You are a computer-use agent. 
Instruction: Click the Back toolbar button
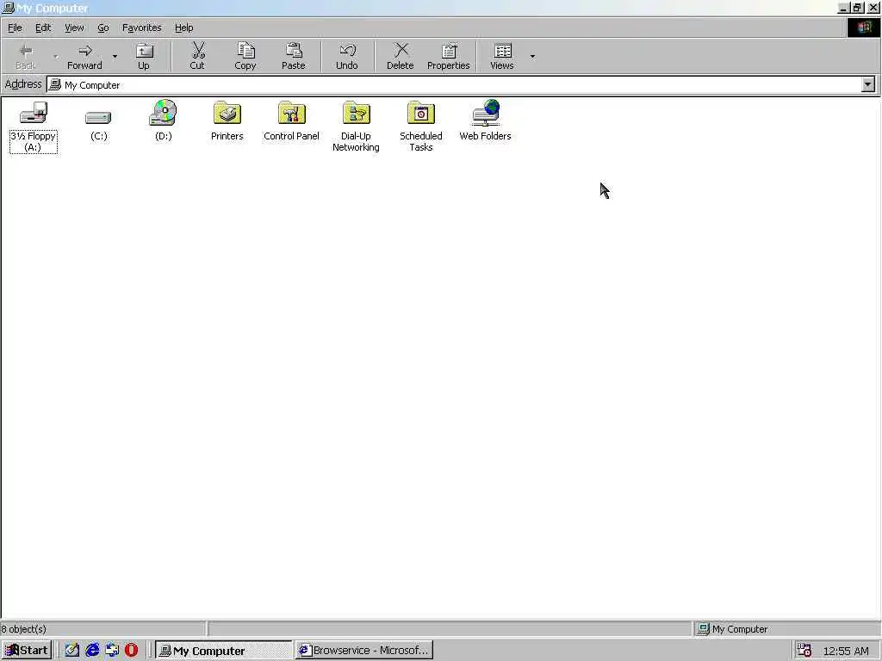(25, 56)
